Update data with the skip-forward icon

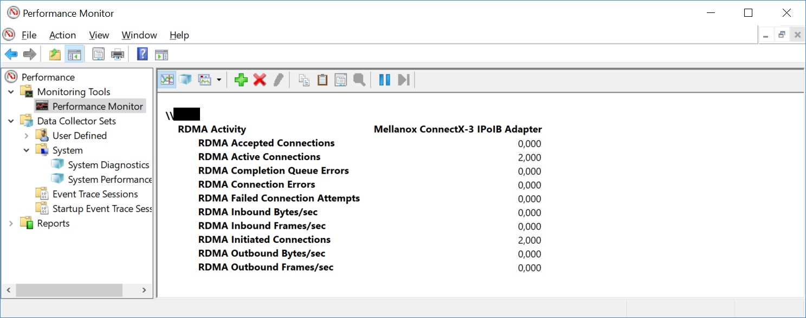403,79
